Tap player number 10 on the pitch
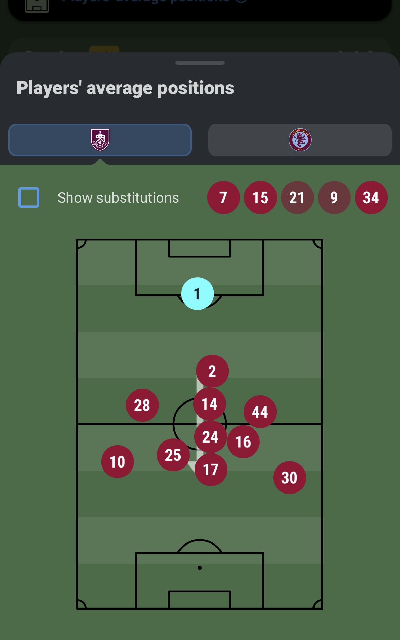Image resolution: width=400 pixels, height=640 pixels. click(117, 462)
